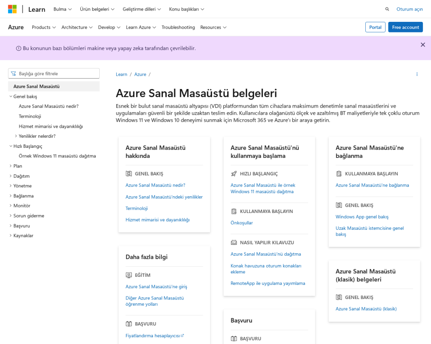Open Windows App genel bakış link

(x=362, y=217)
